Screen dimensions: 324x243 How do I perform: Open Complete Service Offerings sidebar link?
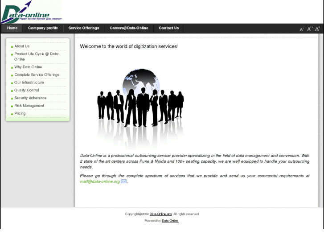tap(37, 74)
